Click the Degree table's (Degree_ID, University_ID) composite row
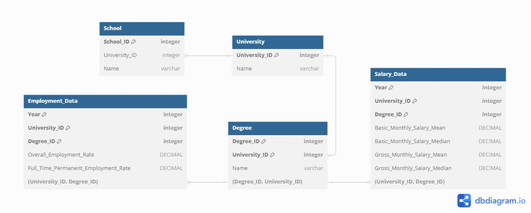The height and width of the screenshot is (213, 531). pos(278,181)
